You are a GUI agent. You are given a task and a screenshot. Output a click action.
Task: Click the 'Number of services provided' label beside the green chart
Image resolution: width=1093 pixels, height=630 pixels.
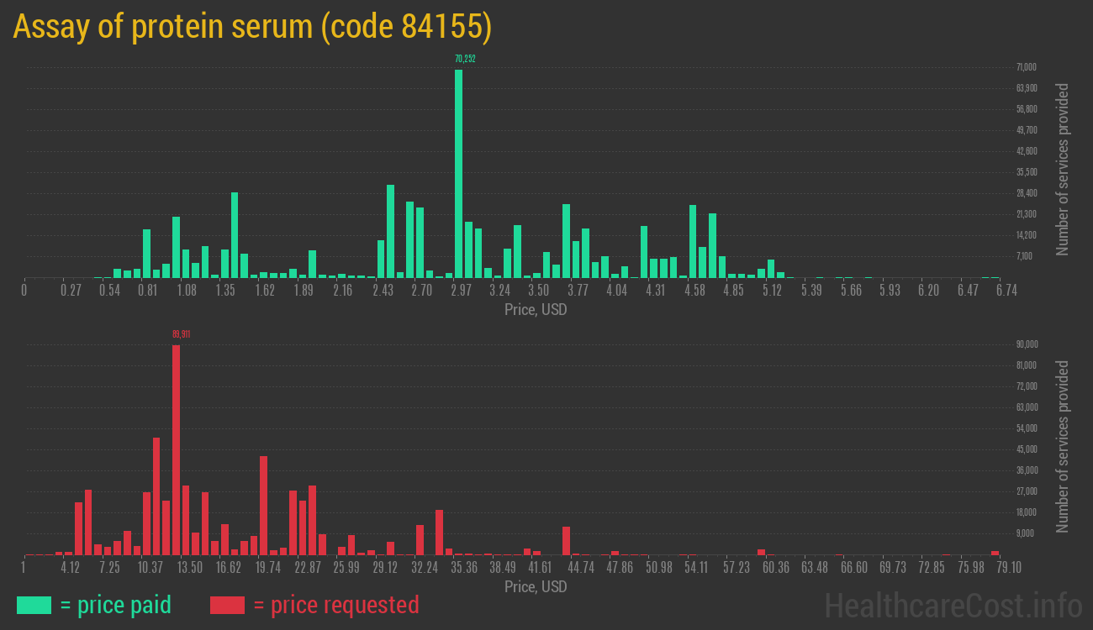[1063, 169]
